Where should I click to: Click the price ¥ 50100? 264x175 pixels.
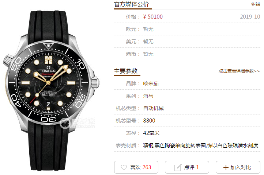(153, 17)
